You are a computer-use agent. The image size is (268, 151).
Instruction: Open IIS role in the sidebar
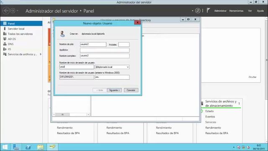pyautogui.click(x=9, y=49)
